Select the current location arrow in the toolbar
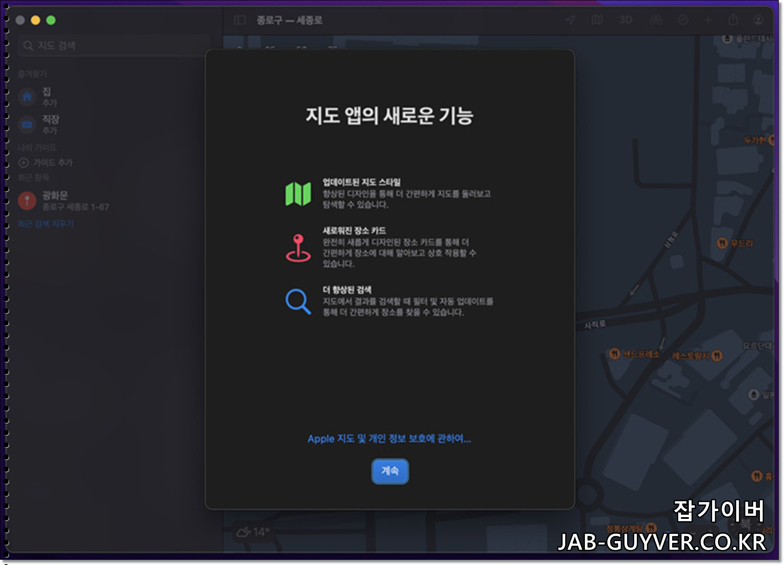This screenshot has width=784, height=565. pyautogui.click(x=571, y=20)
